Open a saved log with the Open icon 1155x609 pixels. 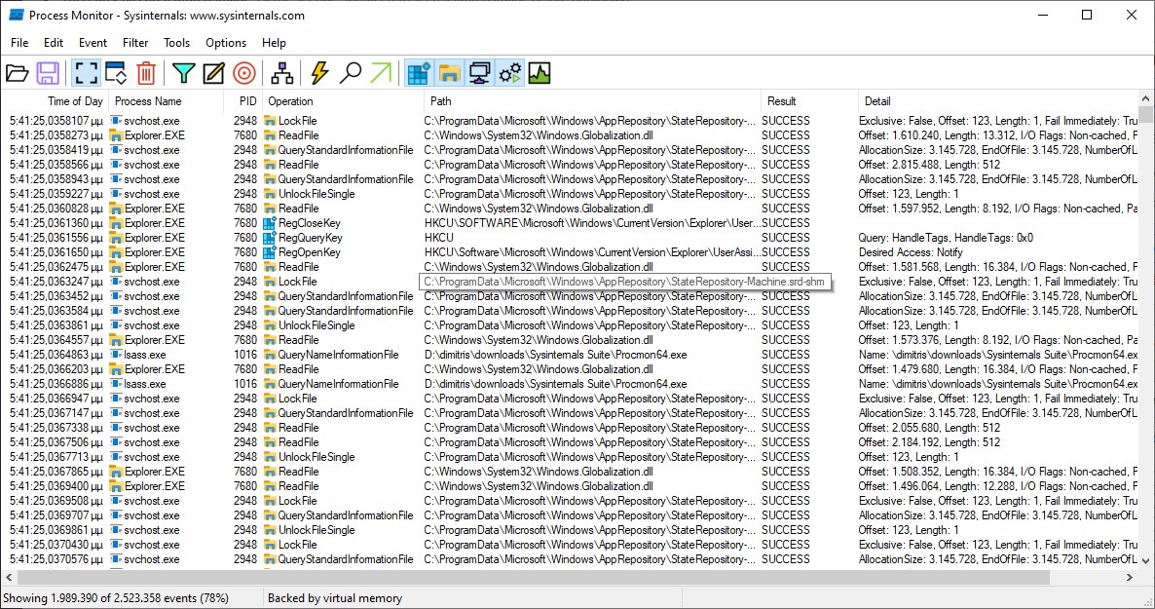pos(17,73)
